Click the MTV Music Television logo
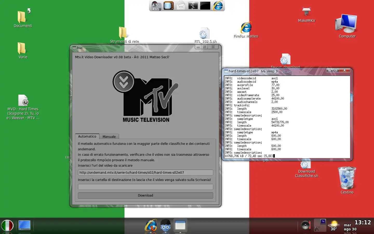Viewport: 374px width, 234px height. 146,96
